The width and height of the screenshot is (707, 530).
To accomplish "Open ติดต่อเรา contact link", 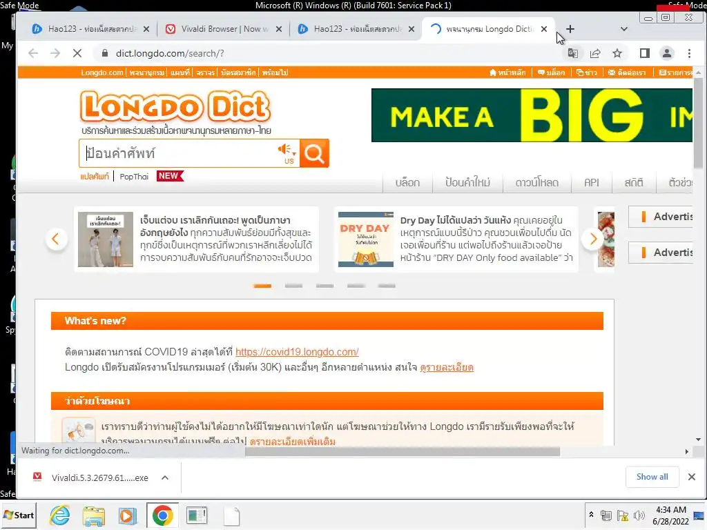I will [627, 72].
